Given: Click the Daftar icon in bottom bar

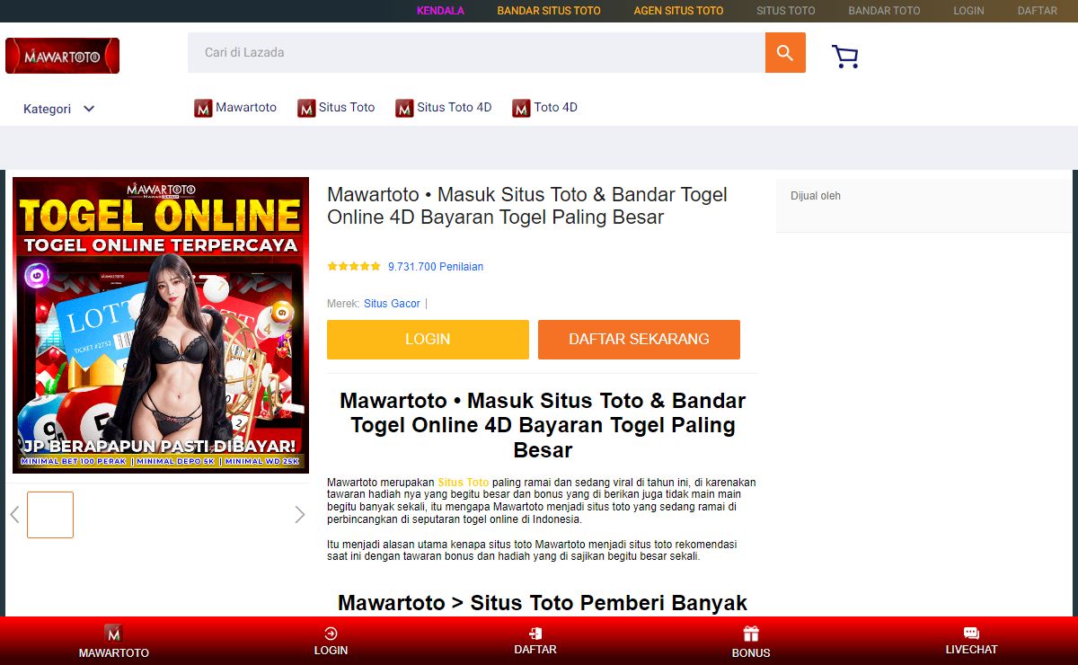Looking at the screenshot, I should (x=535, y=633).
